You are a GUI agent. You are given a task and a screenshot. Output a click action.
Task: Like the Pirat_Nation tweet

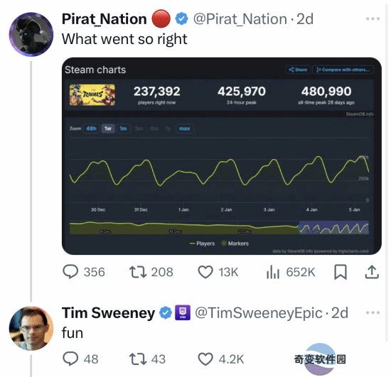(218, 272)
